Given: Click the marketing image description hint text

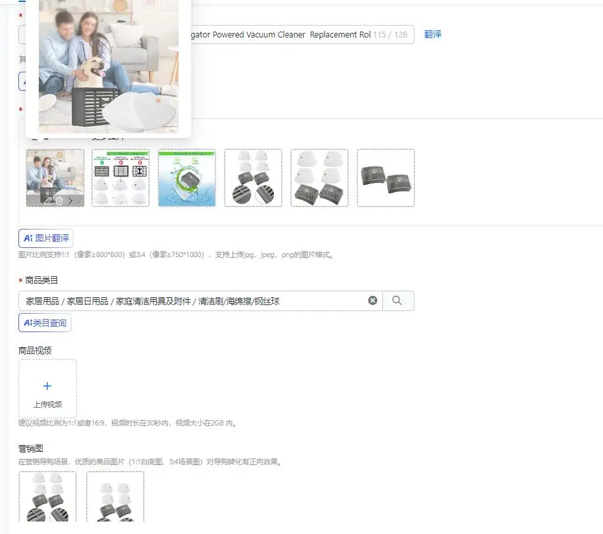Looking at the screenshot, I should coord(150,462).
